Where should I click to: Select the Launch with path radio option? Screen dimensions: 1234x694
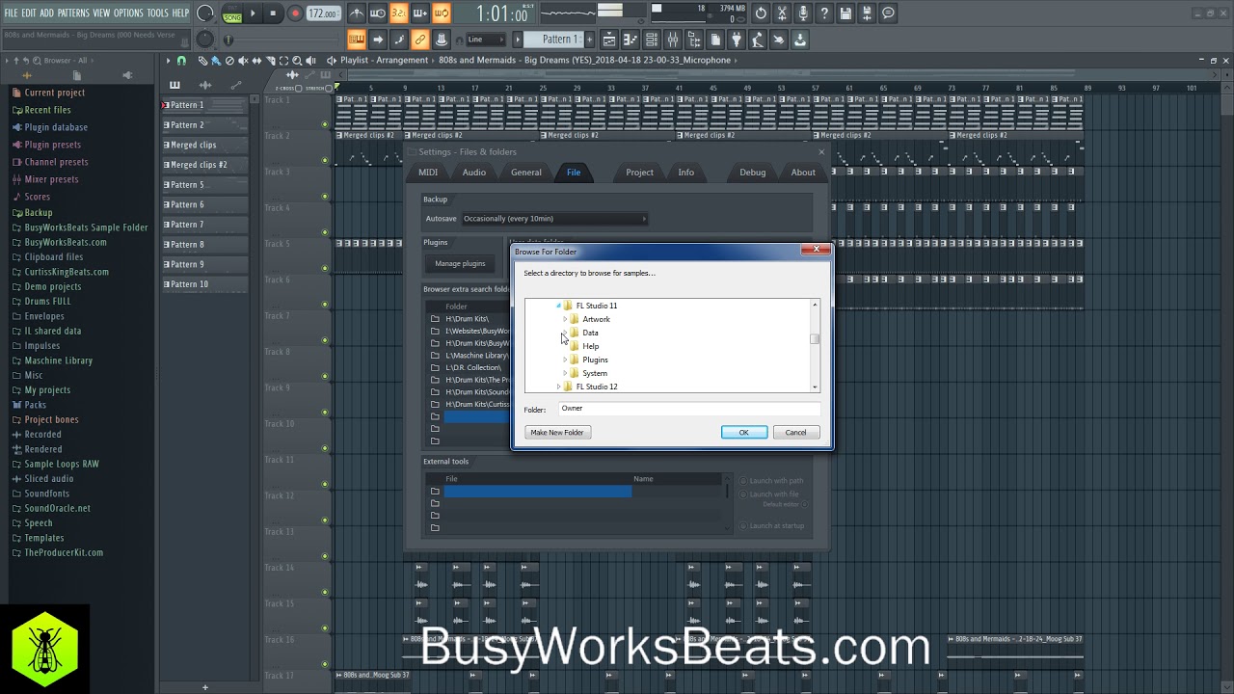[743, 481]
